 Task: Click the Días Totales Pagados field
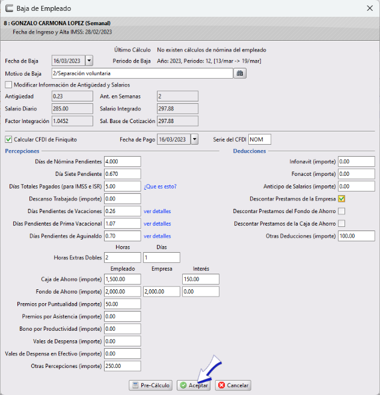tap(123, 187)
